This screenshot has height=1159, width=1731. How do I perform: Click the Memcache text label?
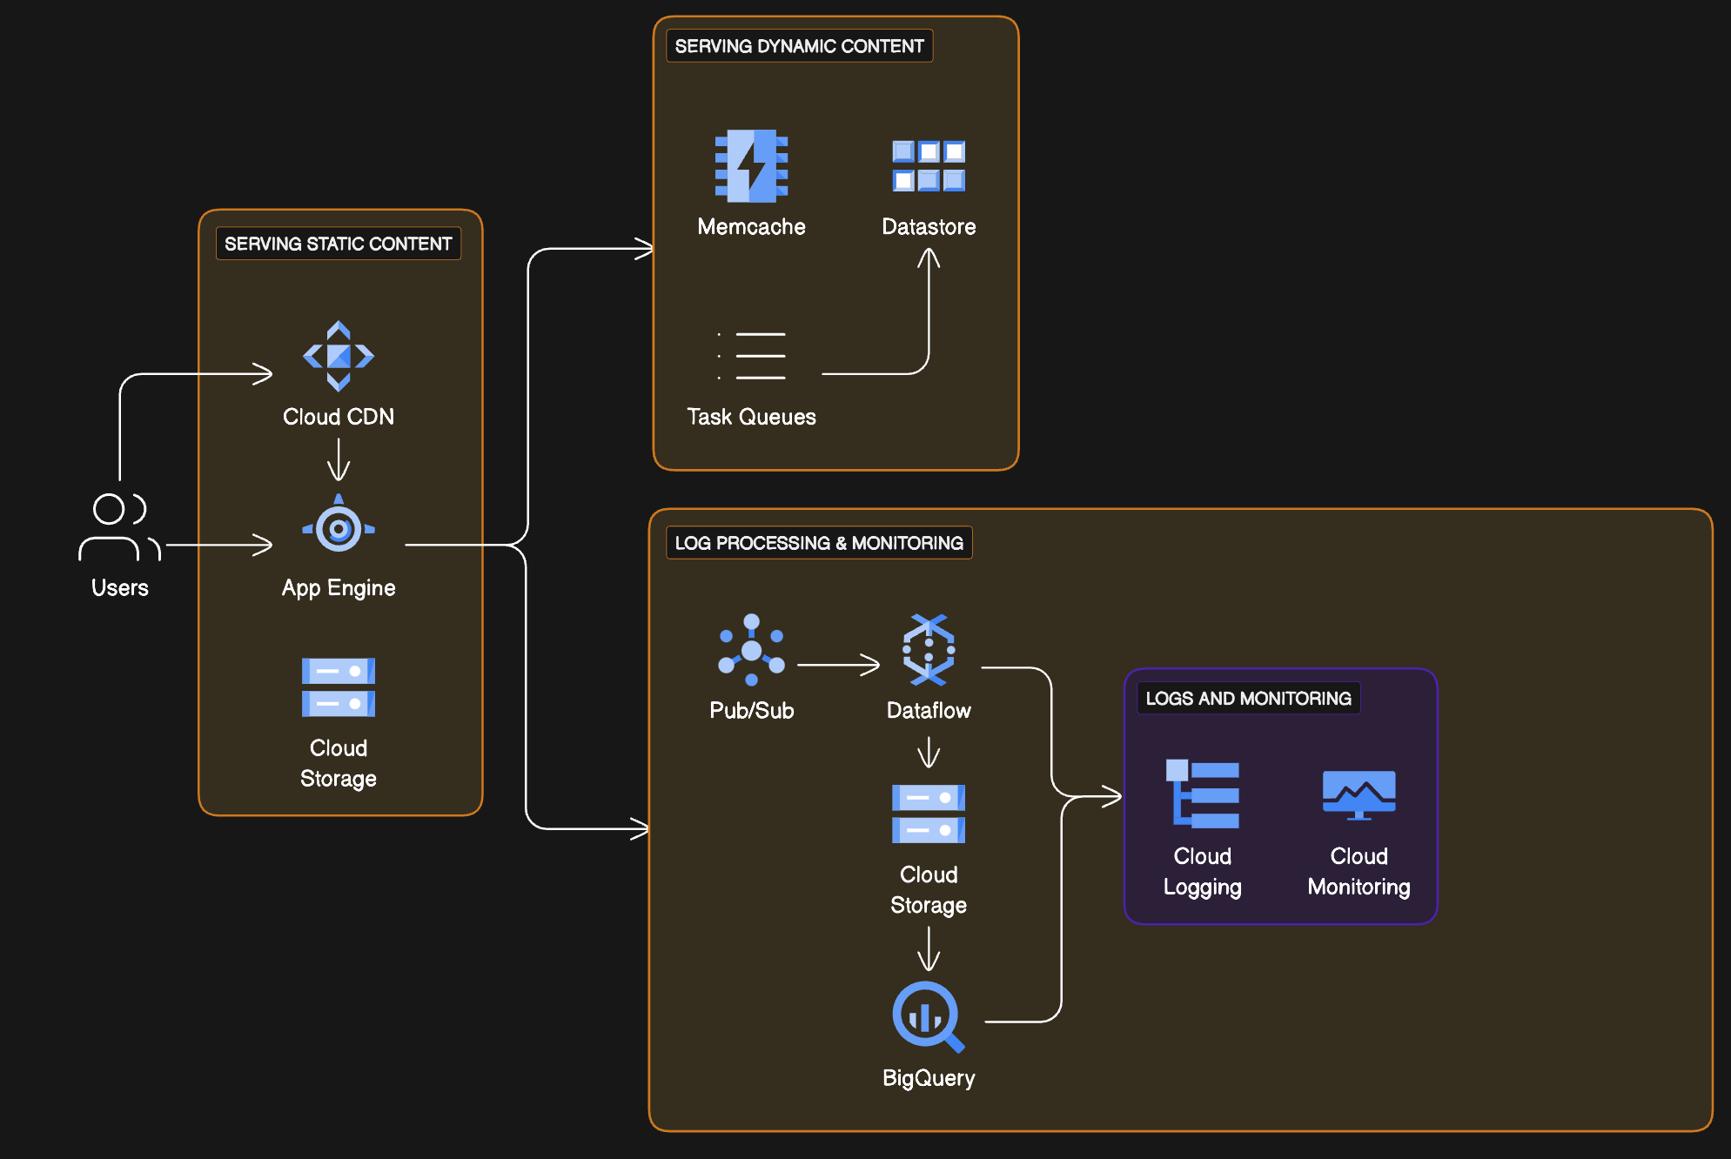point(751,227)
